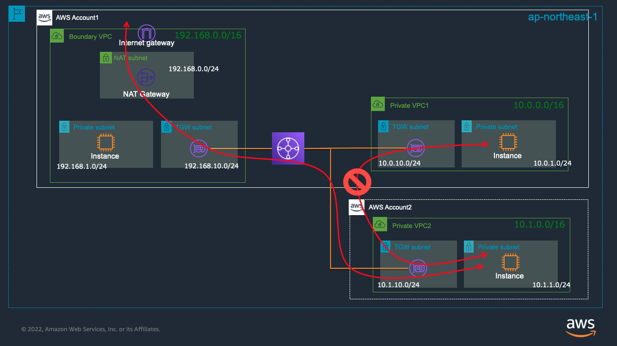Select the NAT subnet label
The image size is (617, 346).
[x=131, y=58]
